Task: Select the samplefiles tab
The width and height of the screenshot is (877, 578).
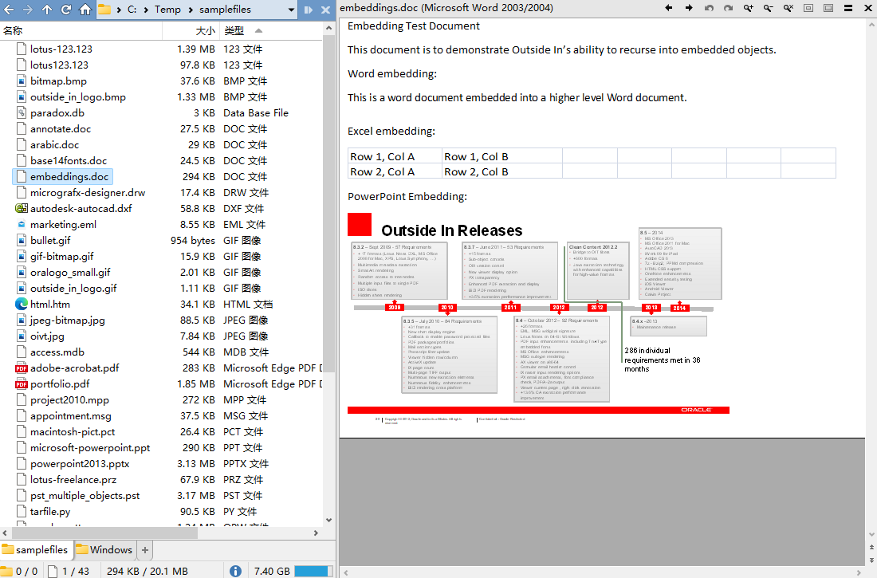Action: click(x=36, y=550)
